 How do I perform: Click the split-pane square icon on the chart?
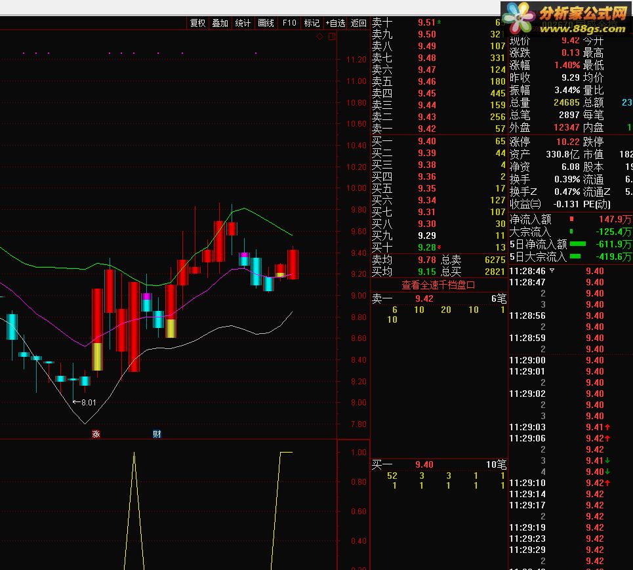(332, 36)
